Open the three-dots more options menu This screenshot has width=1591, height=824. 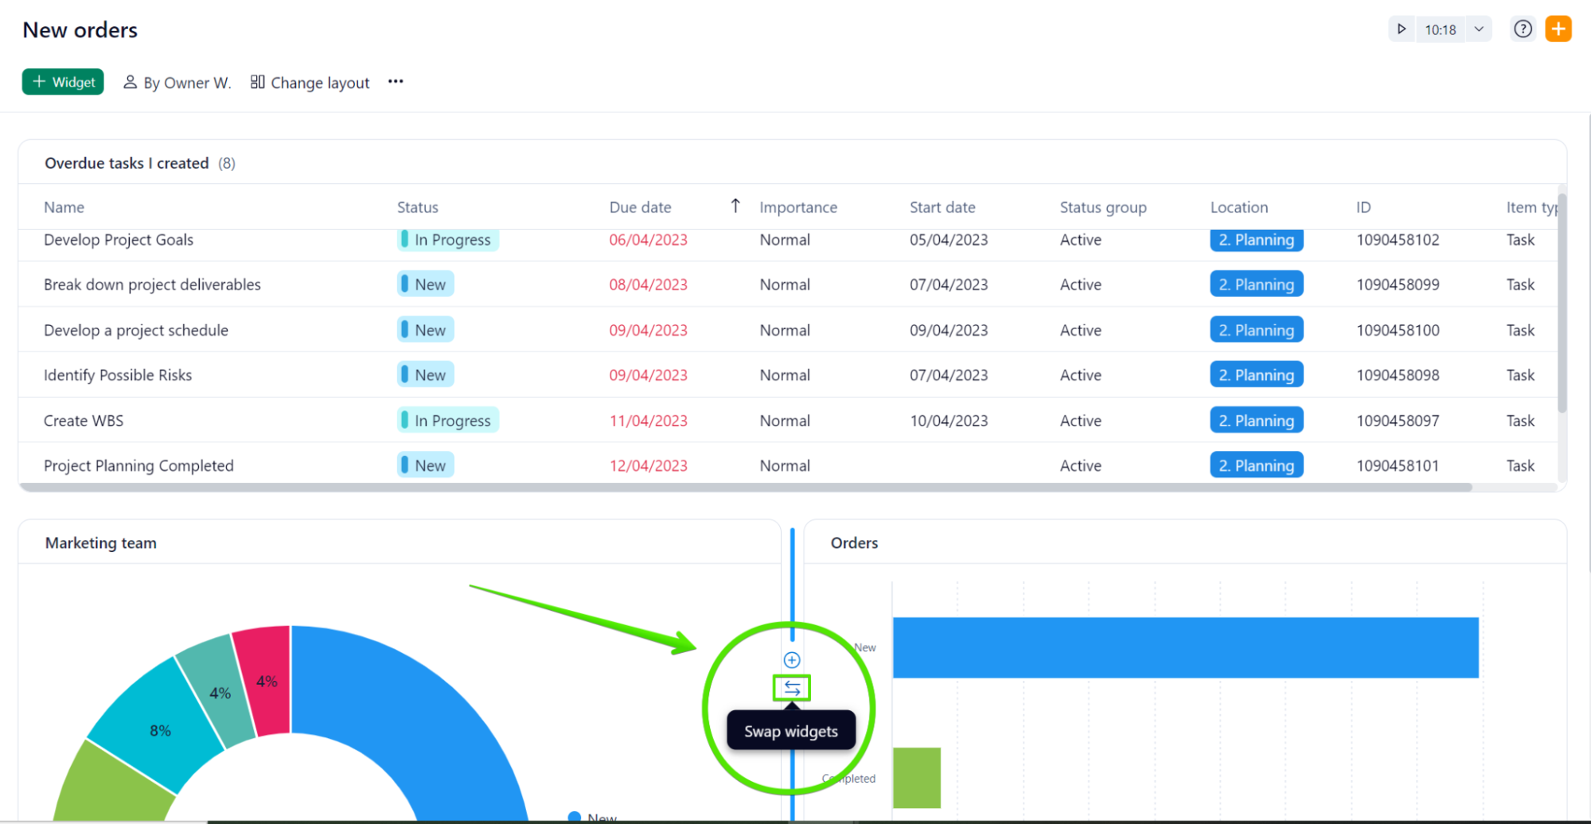click(x=396, y=82)
